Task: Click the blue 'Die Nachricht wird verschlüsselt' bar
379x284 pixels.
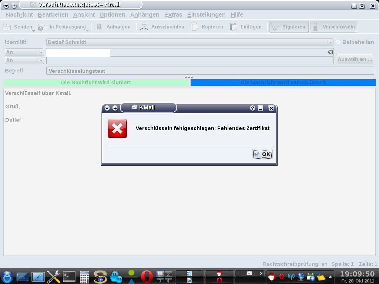Action: [283, 82]
